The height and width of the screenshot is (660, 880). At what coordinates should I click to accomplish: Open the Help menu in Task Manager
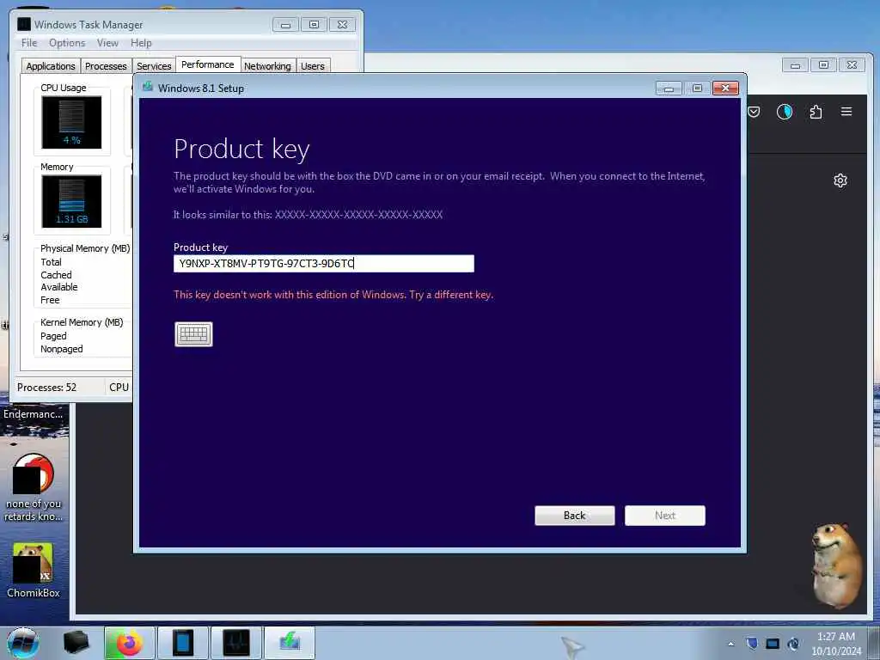pos(141,43)
